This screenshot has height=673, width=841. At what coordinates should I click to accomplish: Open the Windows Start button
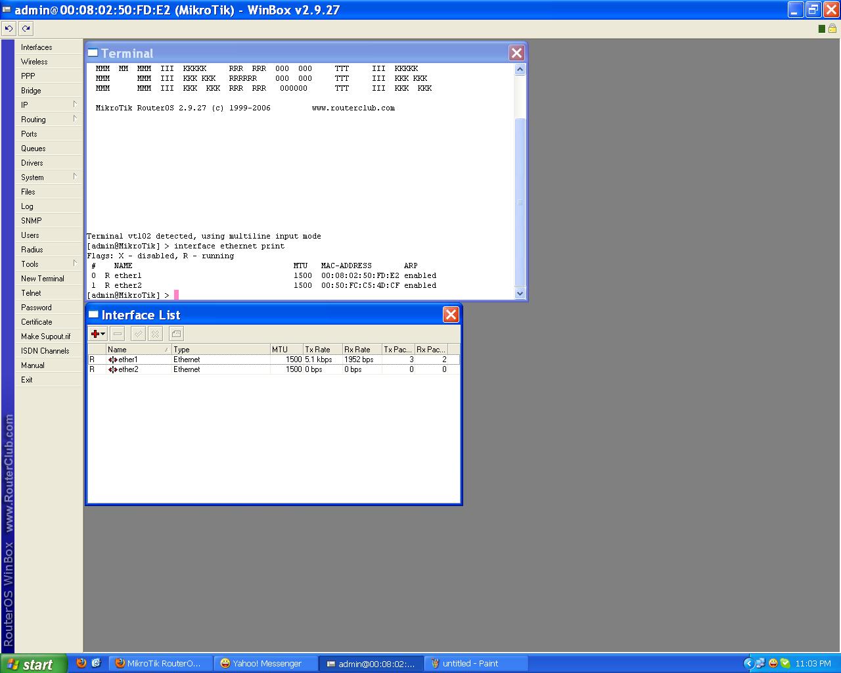click(x=34, y=664)
